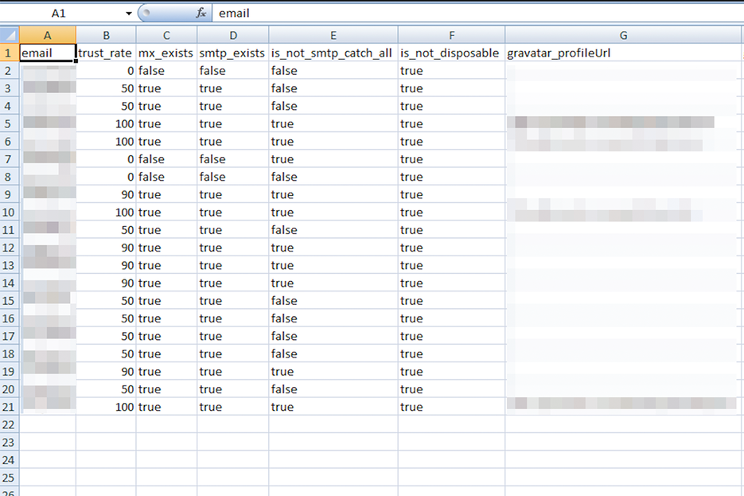Screen dimensions: 744x496
Task: Open the Name Box dropdown arrow
Action: [129, 13]
